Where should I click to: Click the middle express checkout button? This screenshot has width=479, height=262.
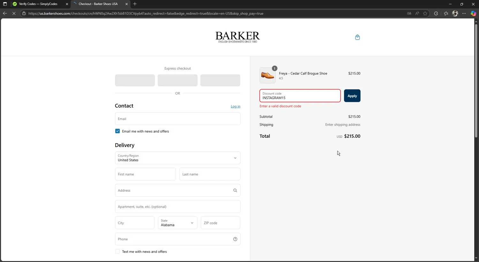click(178, 80)
